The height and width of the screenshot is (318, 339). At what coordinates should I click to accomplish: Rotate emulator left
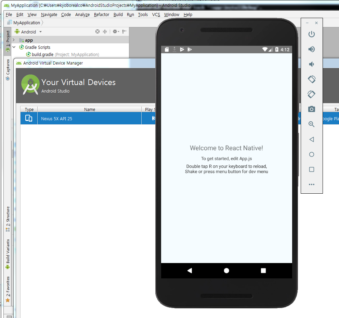click(312, 79)
